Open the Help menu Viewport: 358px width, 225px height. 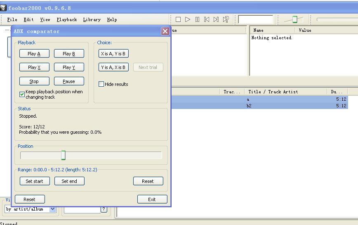[x=112, y=20]
